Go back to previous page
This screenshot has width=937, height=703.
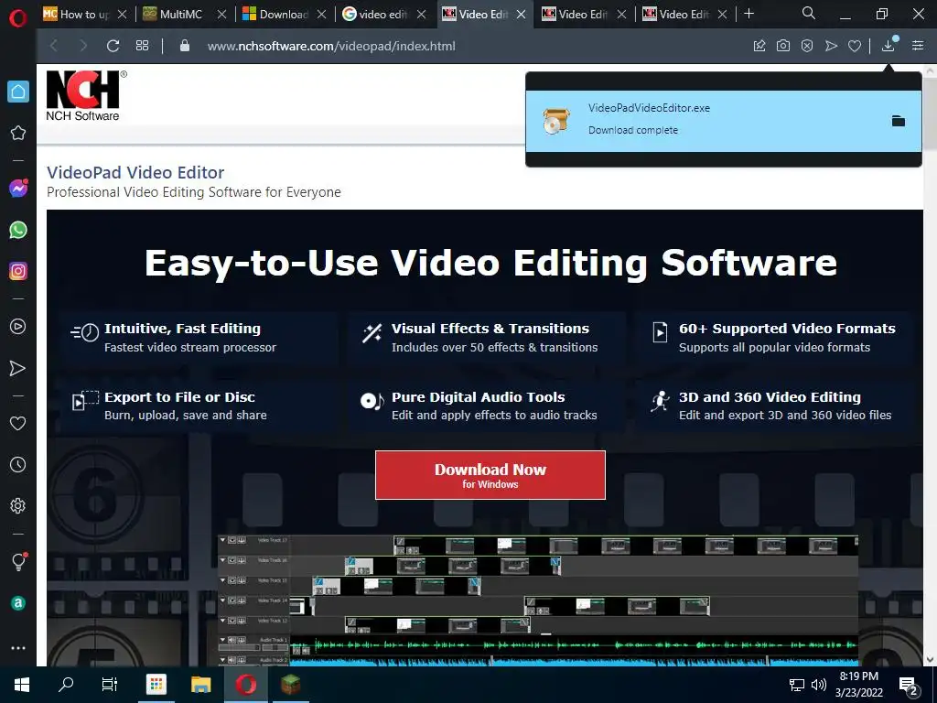[x=54, y=46]
